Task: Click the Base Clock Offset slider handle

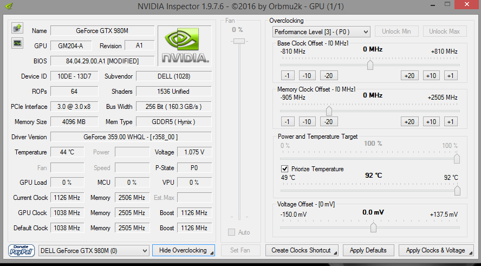Action: [370, 64]
